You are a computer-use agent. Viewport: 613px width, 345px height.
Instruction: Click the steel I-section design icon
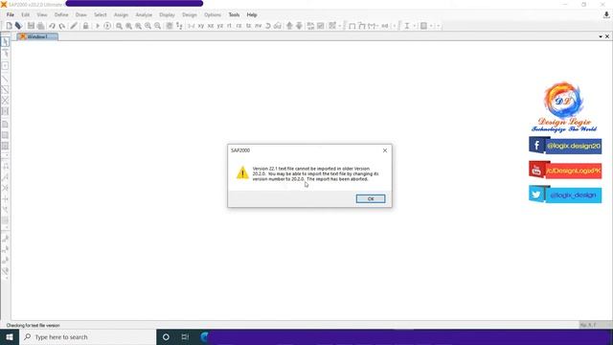pyautogui.click(x=406, y=26)
